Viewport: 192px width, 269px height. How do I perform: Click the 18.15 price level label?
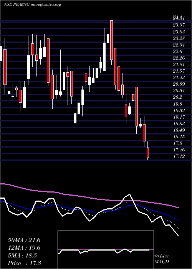(179, 137)
